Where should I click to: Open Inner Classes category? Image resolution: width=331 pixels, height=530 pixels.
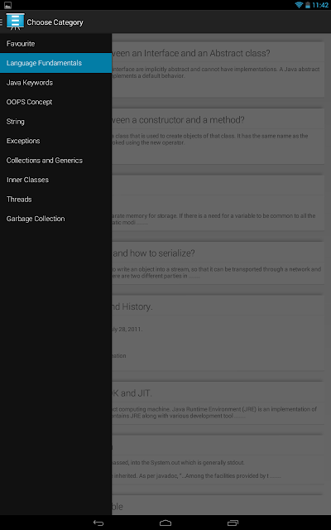pos(55,180)
